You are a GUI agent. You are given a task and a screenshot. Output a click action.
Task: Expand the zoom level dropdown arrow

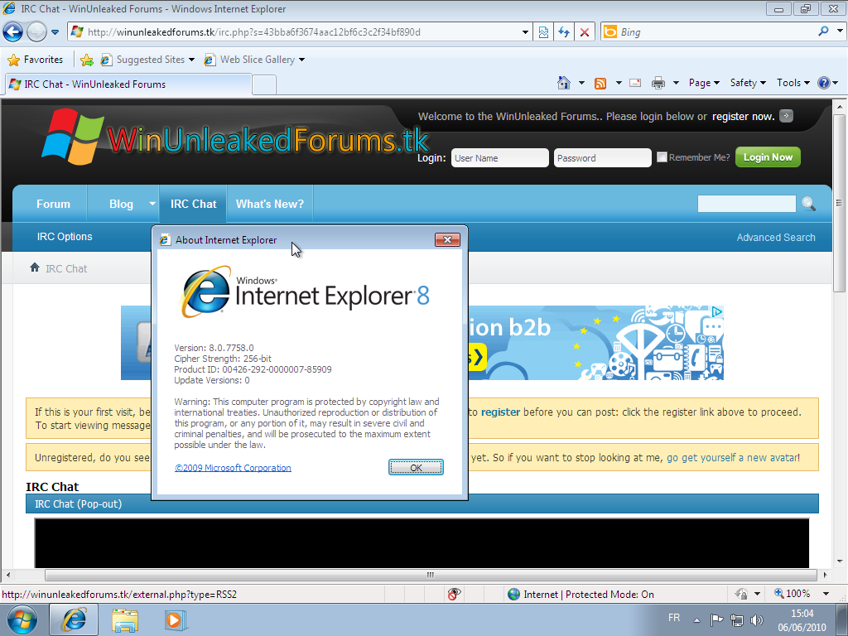coord(826,594)
